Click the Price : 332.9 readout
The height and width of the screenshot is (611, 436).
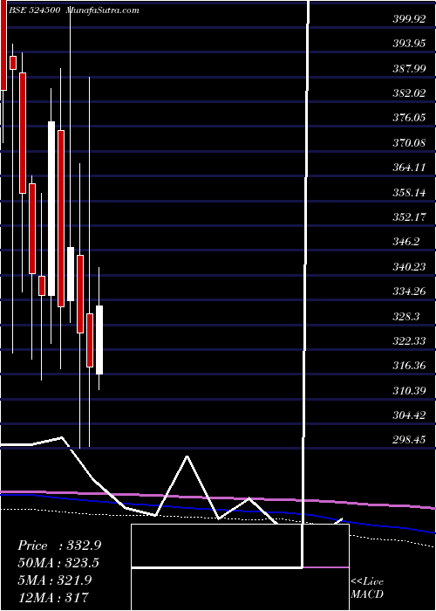tap(59, 546)
